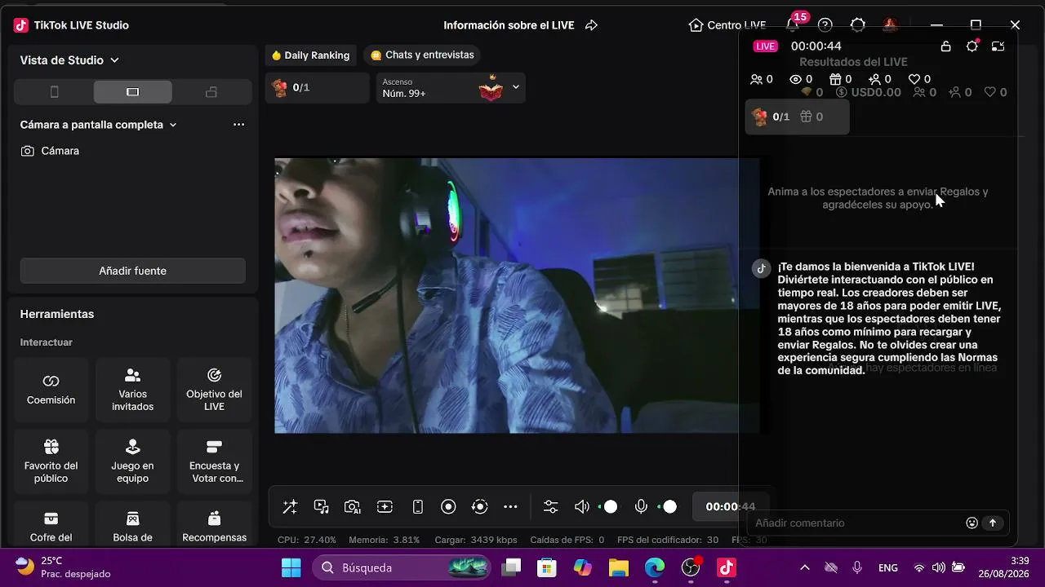Adjust the speaker volume slider knob
Image resolution: width=1045 pixels, height=587 pixels.
point(611,507)
